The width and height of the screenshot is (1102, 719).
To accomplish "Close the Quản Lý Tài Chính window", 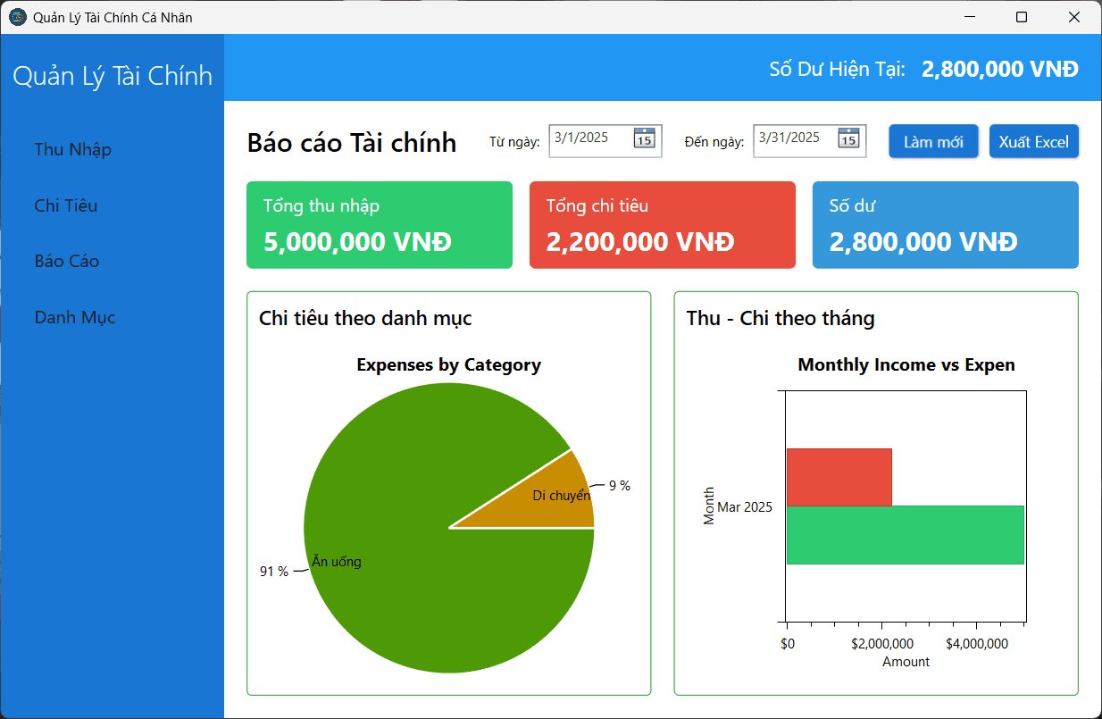I will pyautogui.click(x=1074, y=17).
